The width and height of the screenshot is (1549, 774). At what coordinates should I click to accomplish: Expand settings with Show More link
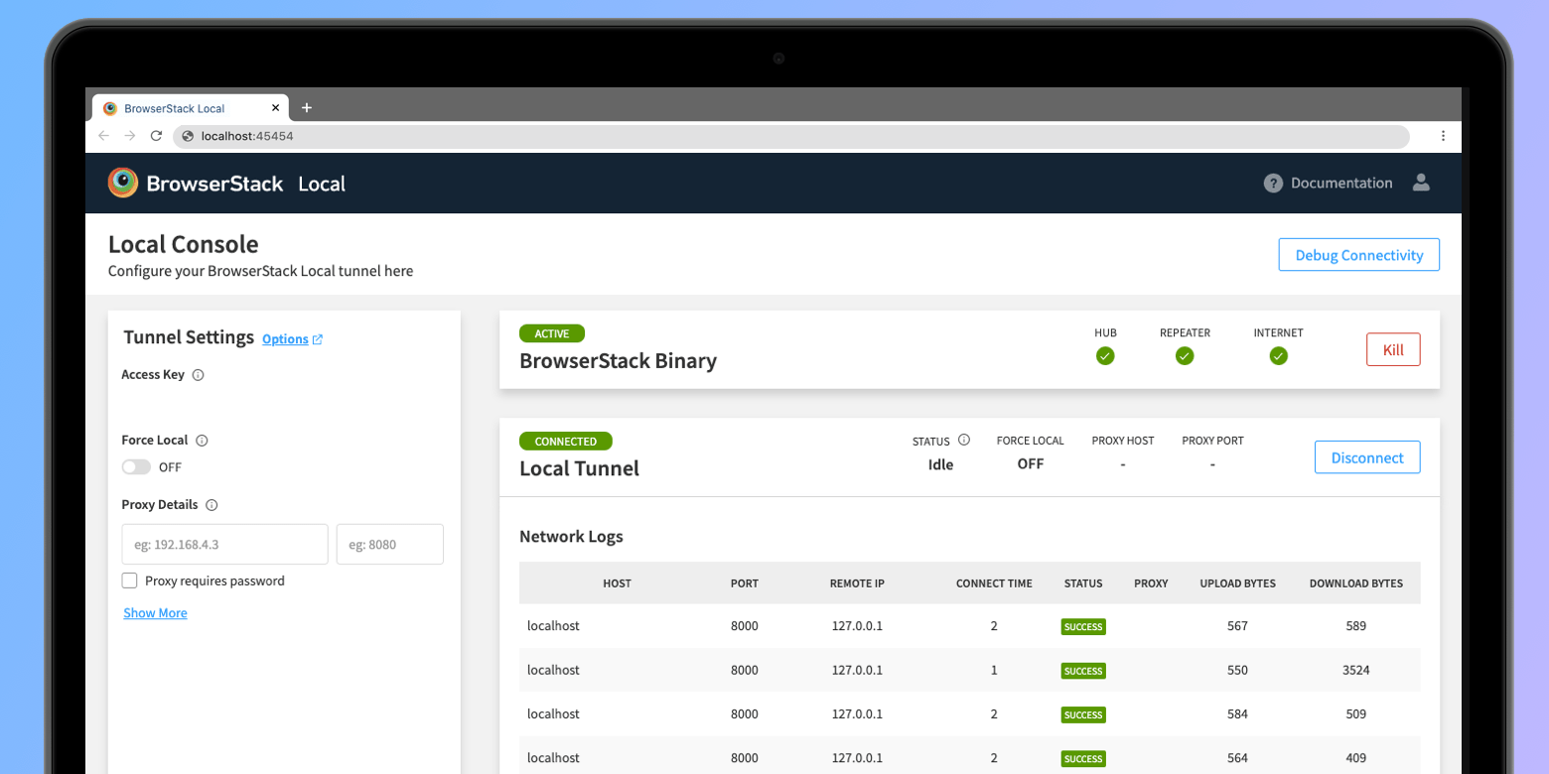click(x=155, y=613)
